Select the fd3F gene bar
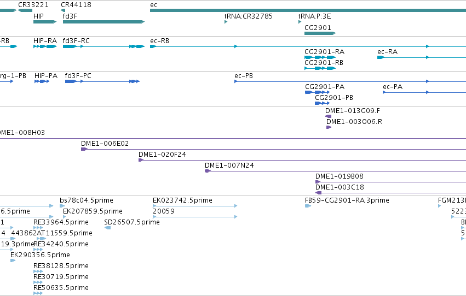The width and height of the screenshot is (466, 296). (103, 22)
